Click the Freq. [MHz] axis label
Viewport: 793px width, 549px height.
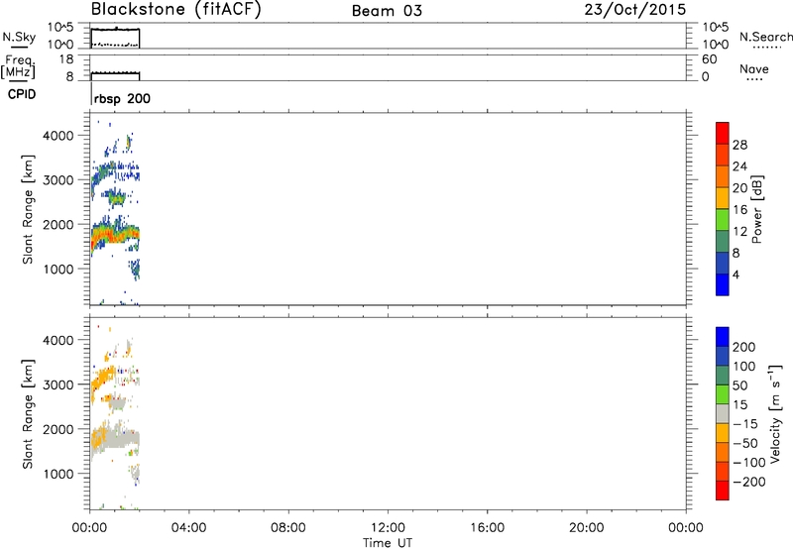pos(19,66)
